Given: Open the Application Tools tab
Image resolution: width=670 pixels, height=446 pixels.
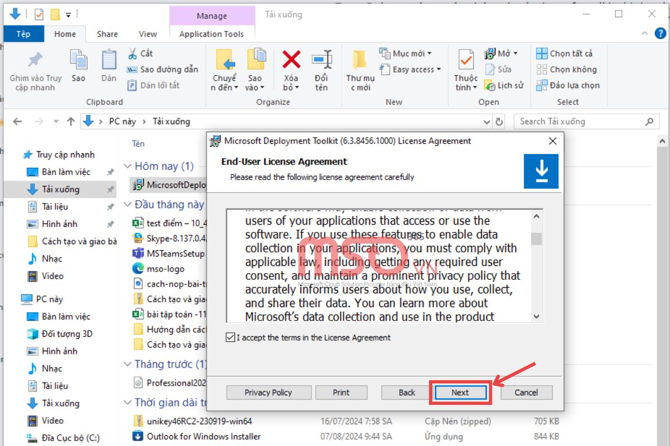Looking at the screenshot, I should tap(212, 34).
